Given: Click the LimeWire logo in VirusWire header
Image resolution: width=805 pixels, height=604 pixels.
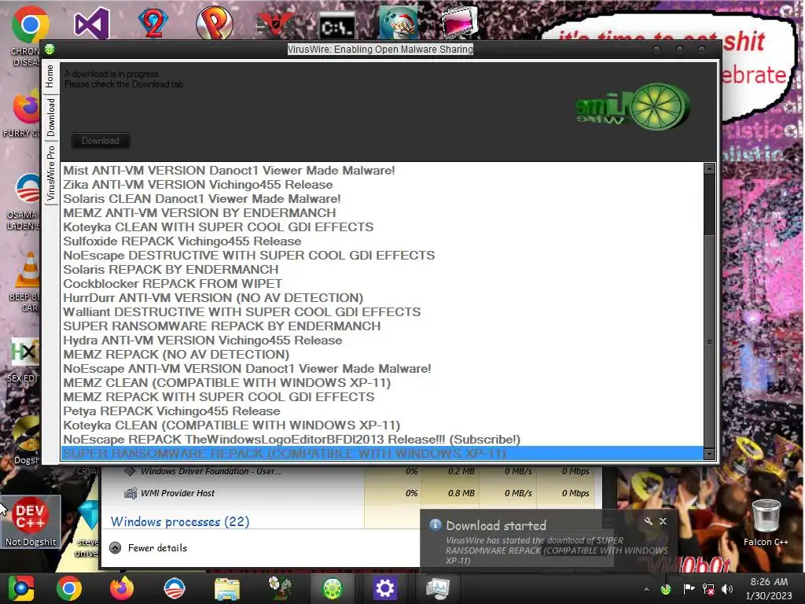Looking at the screenshot, I should 633,106.
